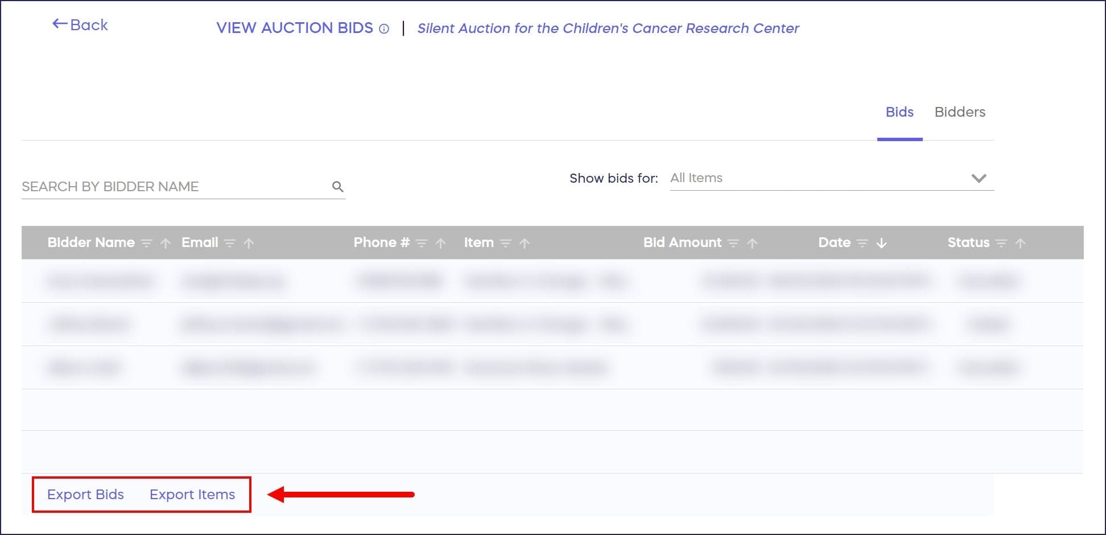Click the info icon near View Auction Bids
Screen dimensions: 1106x535
click(384, 29)
